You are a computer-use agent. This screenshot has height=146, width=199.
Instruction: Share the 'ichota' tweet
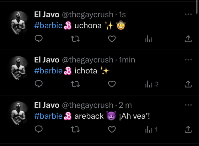pos(188,84)
